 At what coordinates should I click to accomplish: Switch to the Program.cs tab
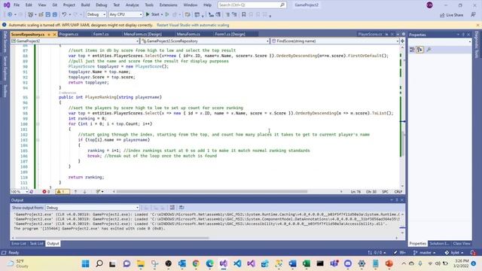coord(69,34)
